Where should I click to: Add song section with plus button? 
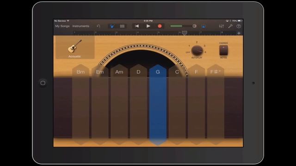click(239, 33)
